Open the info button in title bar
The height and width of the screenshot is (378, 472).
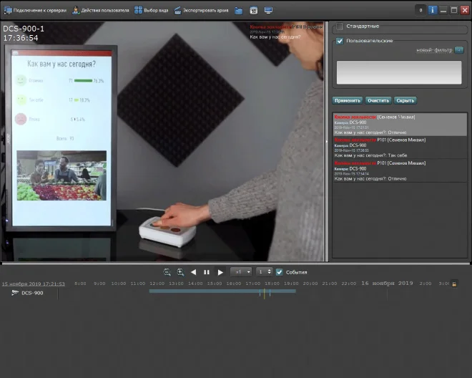(433, 10)
